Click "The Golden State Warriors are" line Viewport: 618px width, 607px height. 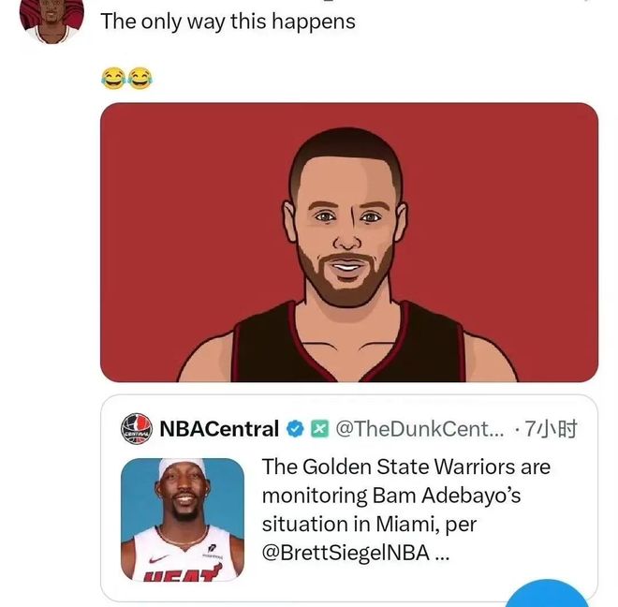[405, 466]
